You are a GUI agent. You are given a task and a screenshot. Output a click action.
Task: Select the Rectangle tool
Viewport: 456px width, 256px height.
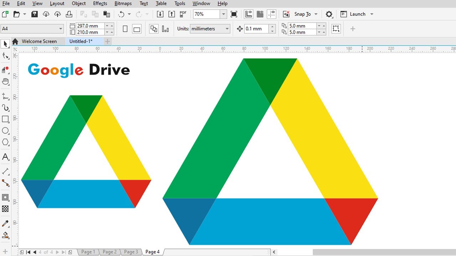pyautogui.click(x=5, y=119)
